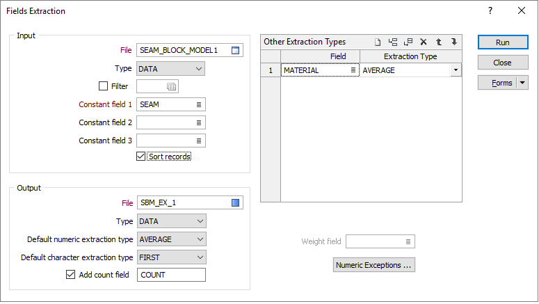Click the new row icon in Other Extraction Types
This screenshot has height=304, width=539.
(378, 42)
